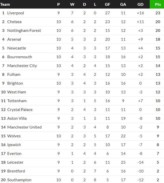This screenshot has width=164, height=183.
Task: Sort table by the Pts column header
Action: pos(158,4)
